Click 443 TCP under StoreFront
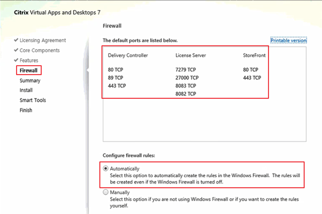Viewport: 322px width, 214px height. tap(252, 78)
